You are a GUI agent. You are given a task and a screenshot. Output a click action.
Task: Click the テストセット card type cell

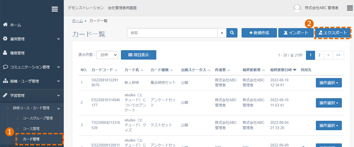tap(161, 125)
